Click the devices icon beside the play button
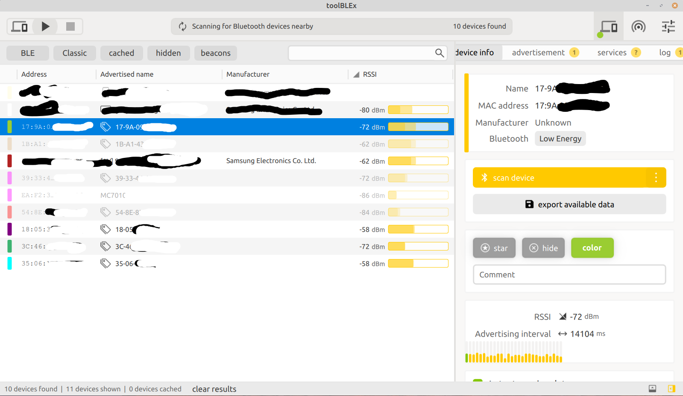 point(20,26)
